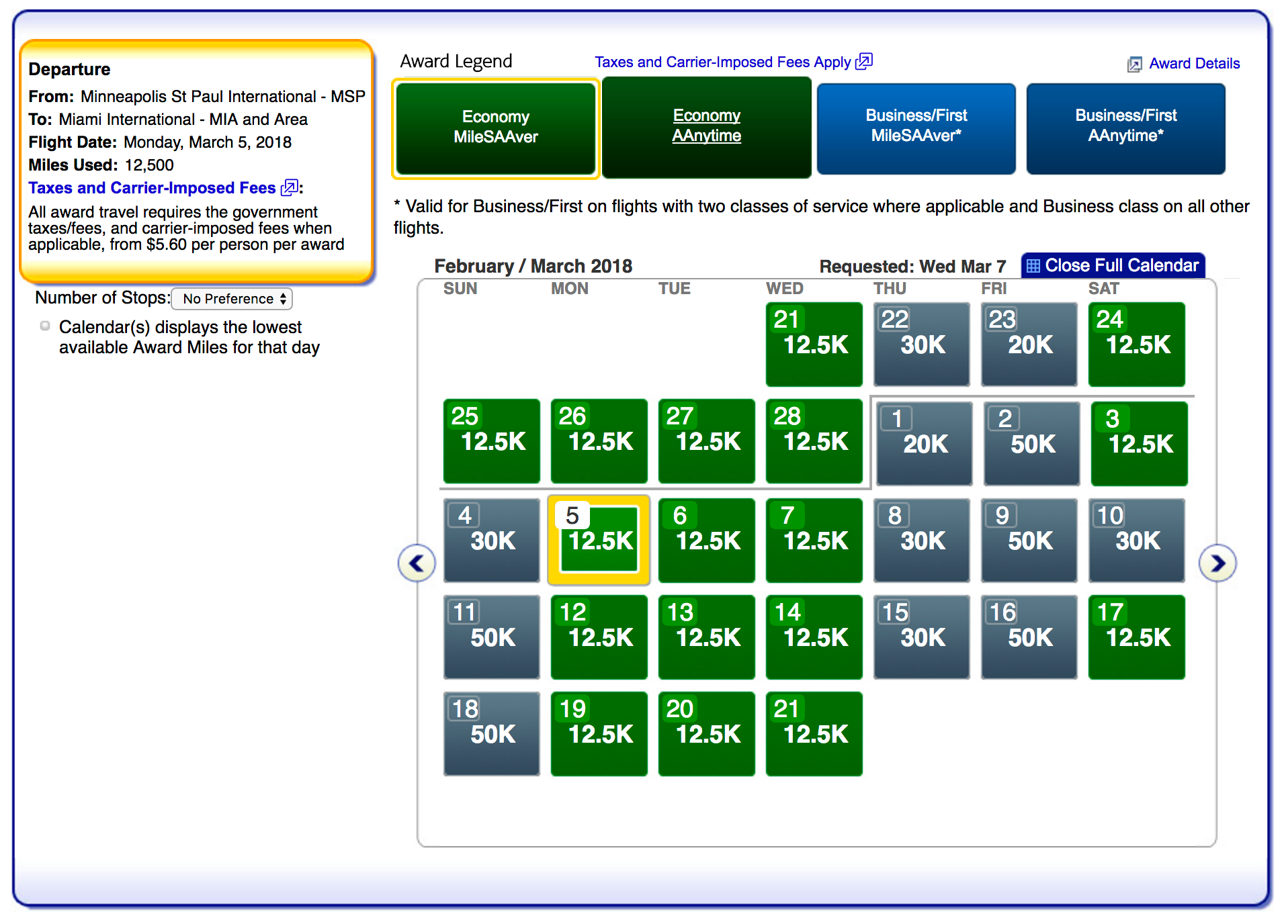
Task: Click the lowest available miles bullet marker
Action: [45, 326]
